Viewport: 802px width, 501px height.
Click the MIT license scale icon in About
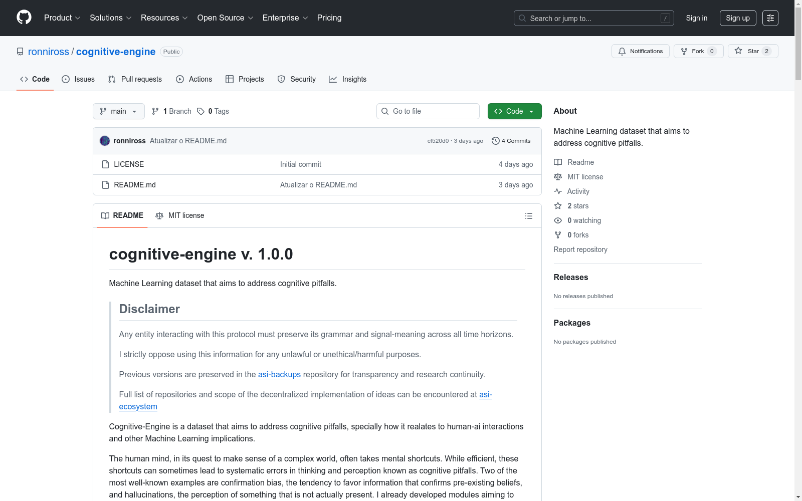tap(558, 177)
